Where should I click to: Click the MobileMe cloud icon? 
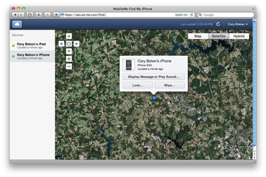[x=17, y=24]
